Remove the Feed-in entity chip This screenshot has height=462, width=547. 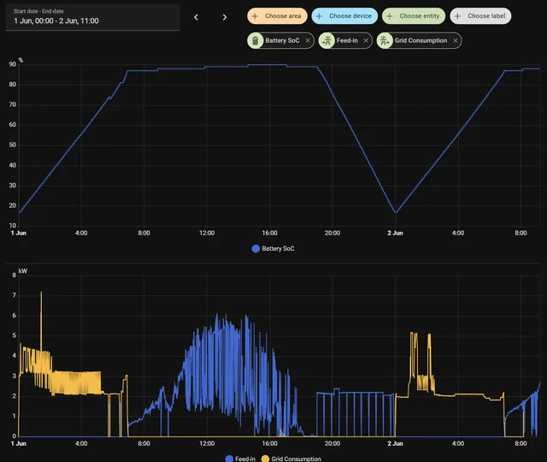(x=366, y=40)
